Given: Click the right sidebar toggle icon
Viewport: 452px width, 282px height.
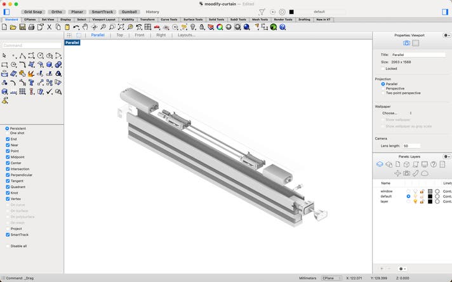Looking at the screenshot, I should tap(445, 12).
